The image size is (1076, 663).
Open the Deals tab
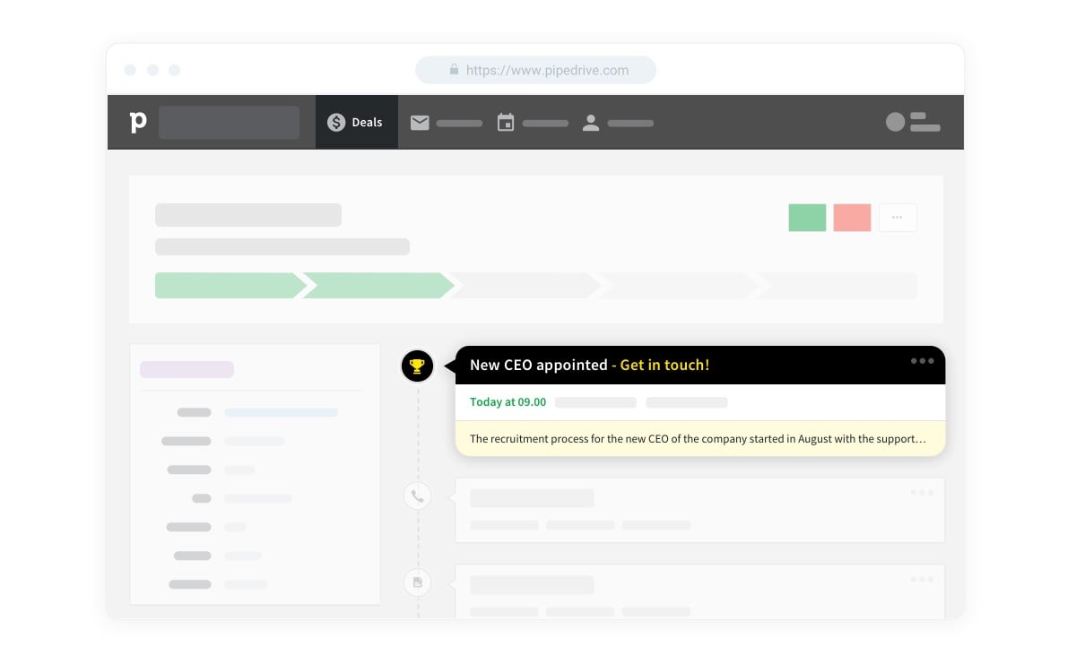(356, 123)
